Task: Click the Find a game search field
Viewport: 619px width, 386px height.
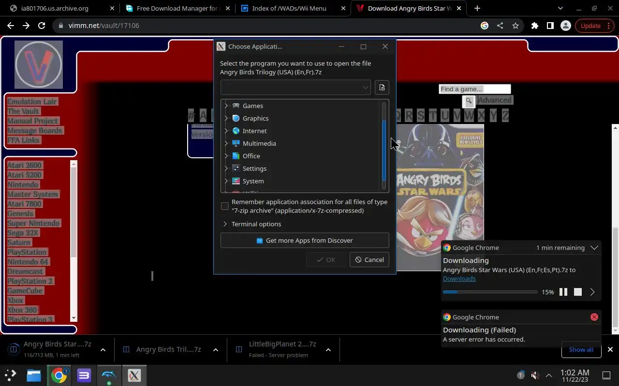Action: click(x=475, y=89)
